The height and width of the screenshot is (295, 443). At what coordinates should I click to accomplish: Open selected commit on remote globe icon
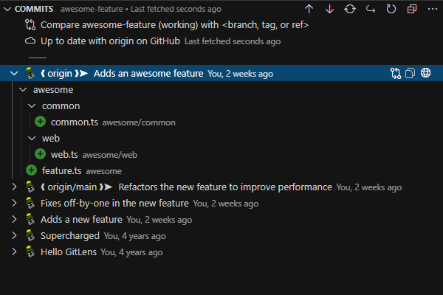(426, 73)
